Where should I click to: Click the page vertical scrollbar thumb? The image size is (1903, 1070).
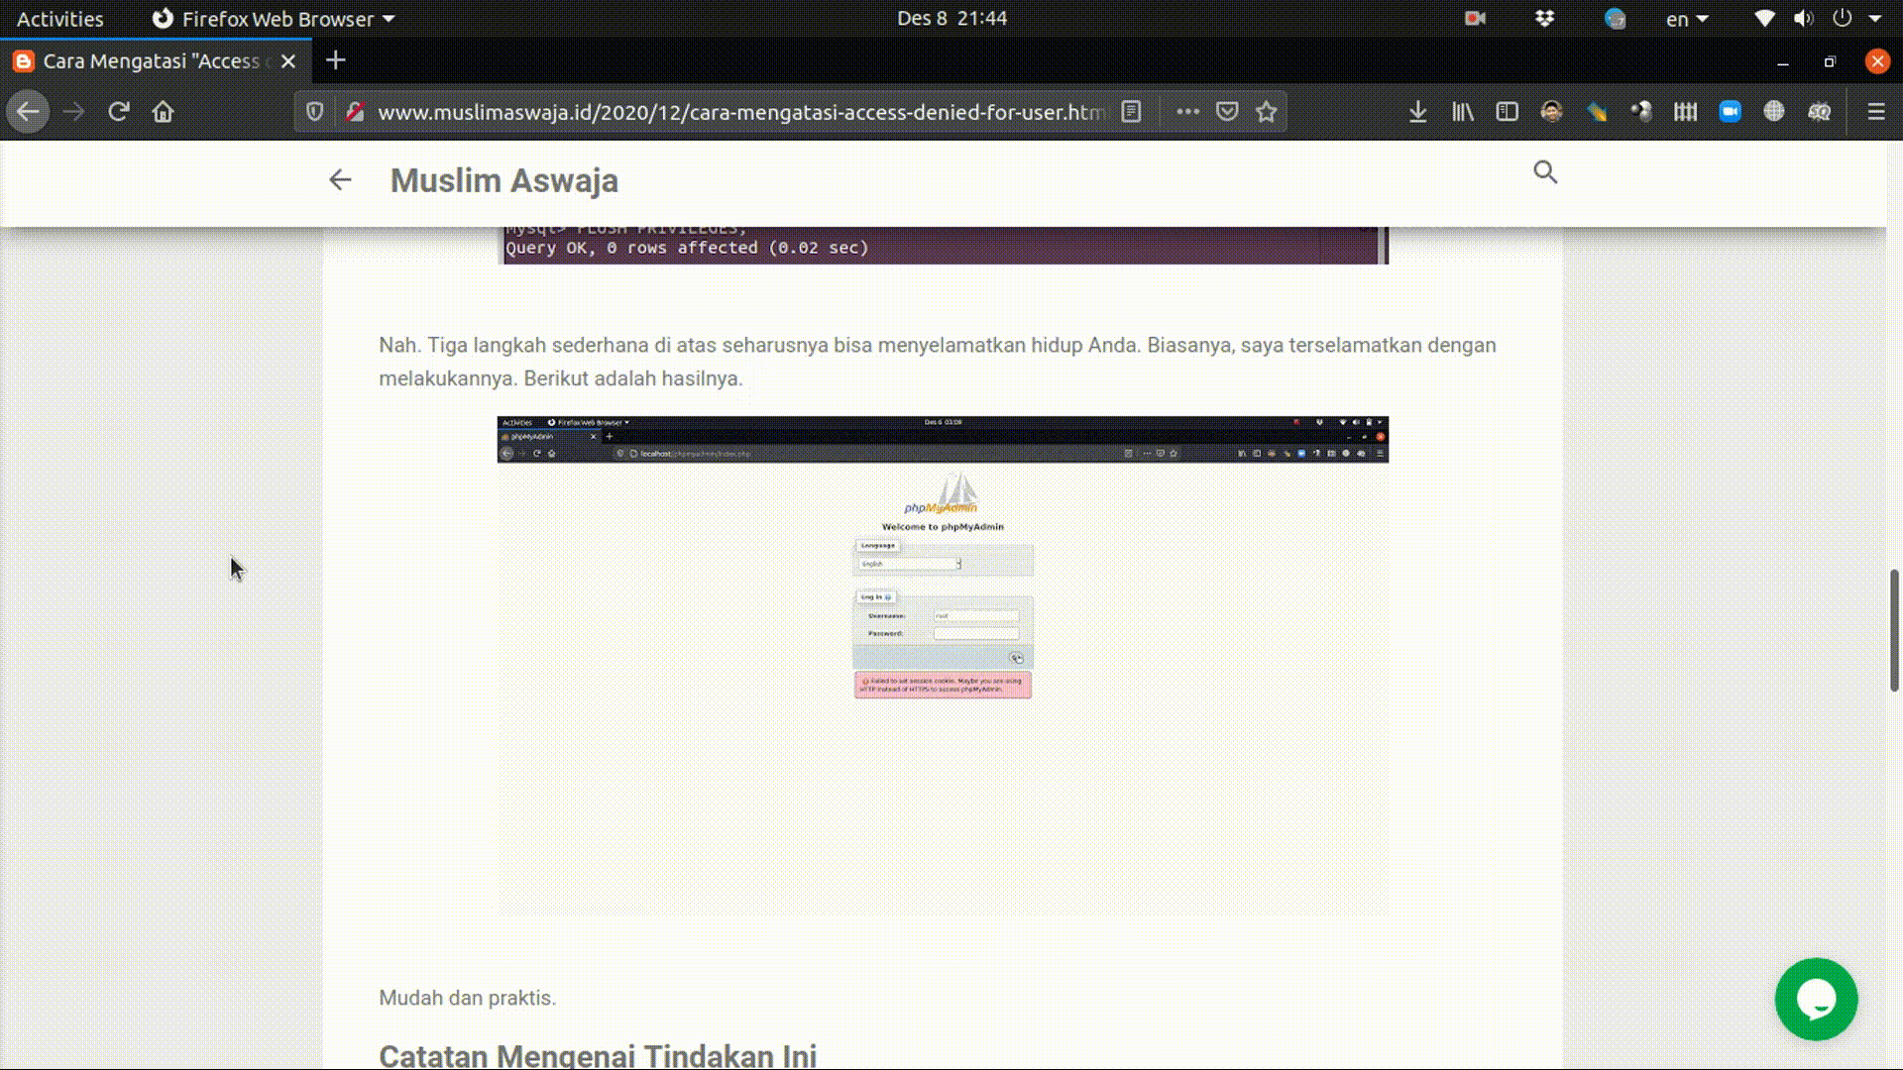(x=1894, y=630)
